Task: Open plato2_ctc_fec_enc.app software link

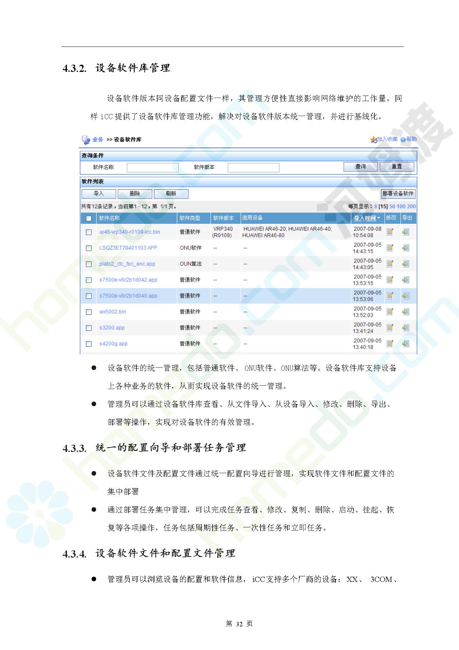Action: coord(127,264)
